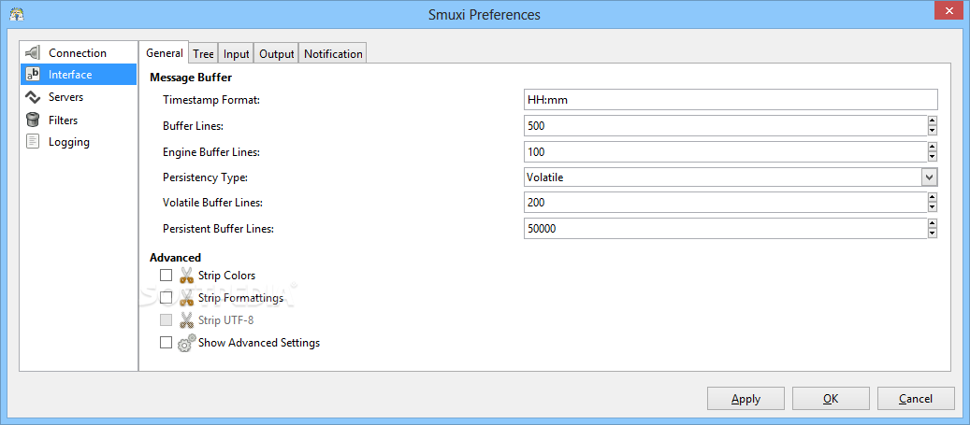Increase Buffer Lines with up arrow
The width and height of the screenshot is (970, 425).
tap(933, 121)
